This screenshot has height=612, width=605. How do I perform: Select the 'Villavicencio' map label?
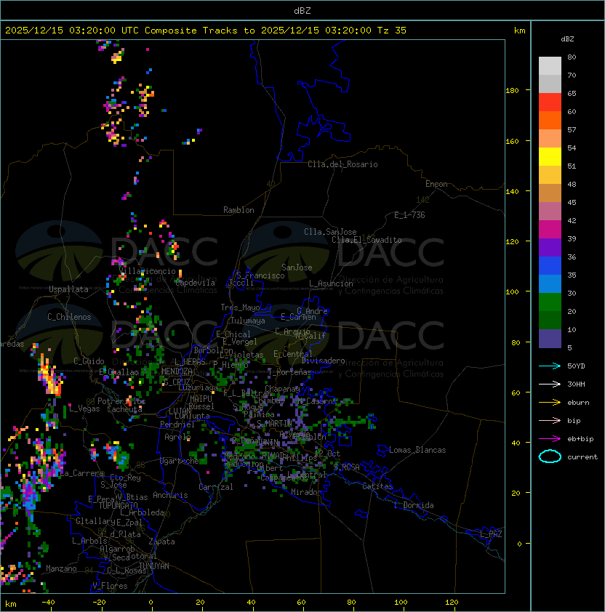(147, 271)
